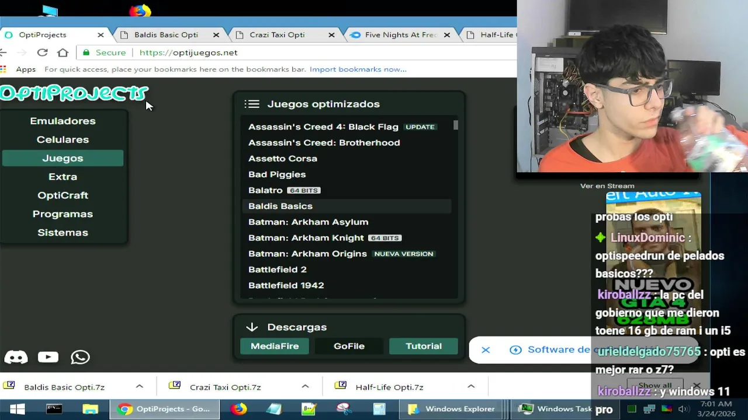Open the Extra sidebar section
The image size is (748, 420).
click(63, 177)
